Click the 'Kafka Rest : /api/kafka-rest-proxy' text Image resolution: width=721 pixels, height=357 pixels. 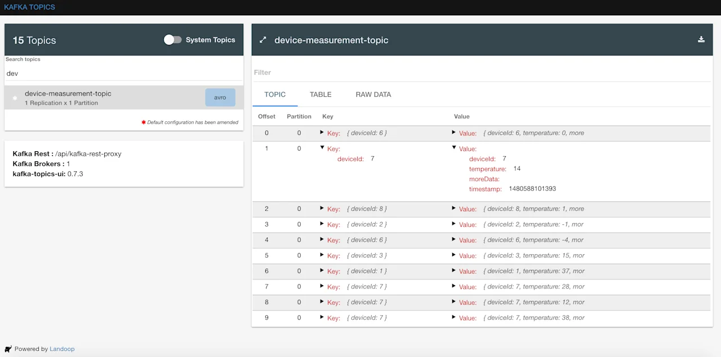tap(67, 153)
